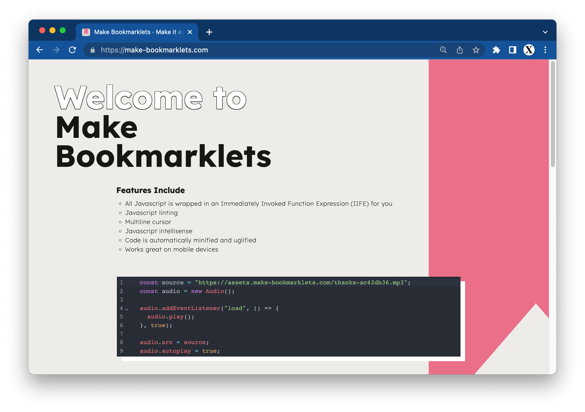Image resolution: width=585 pixels, height=412 pixels.
Task: Toggle the side panel icon
Action: (512, 50)
